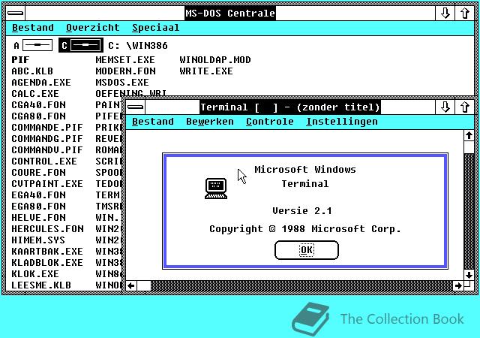Open Speciaal menu in MS-DOS Centrale
480x338 pixels.
point(155,28)
